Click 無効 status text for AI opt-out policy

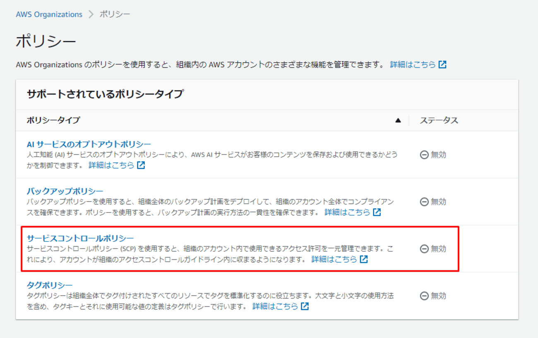[439, 155]
